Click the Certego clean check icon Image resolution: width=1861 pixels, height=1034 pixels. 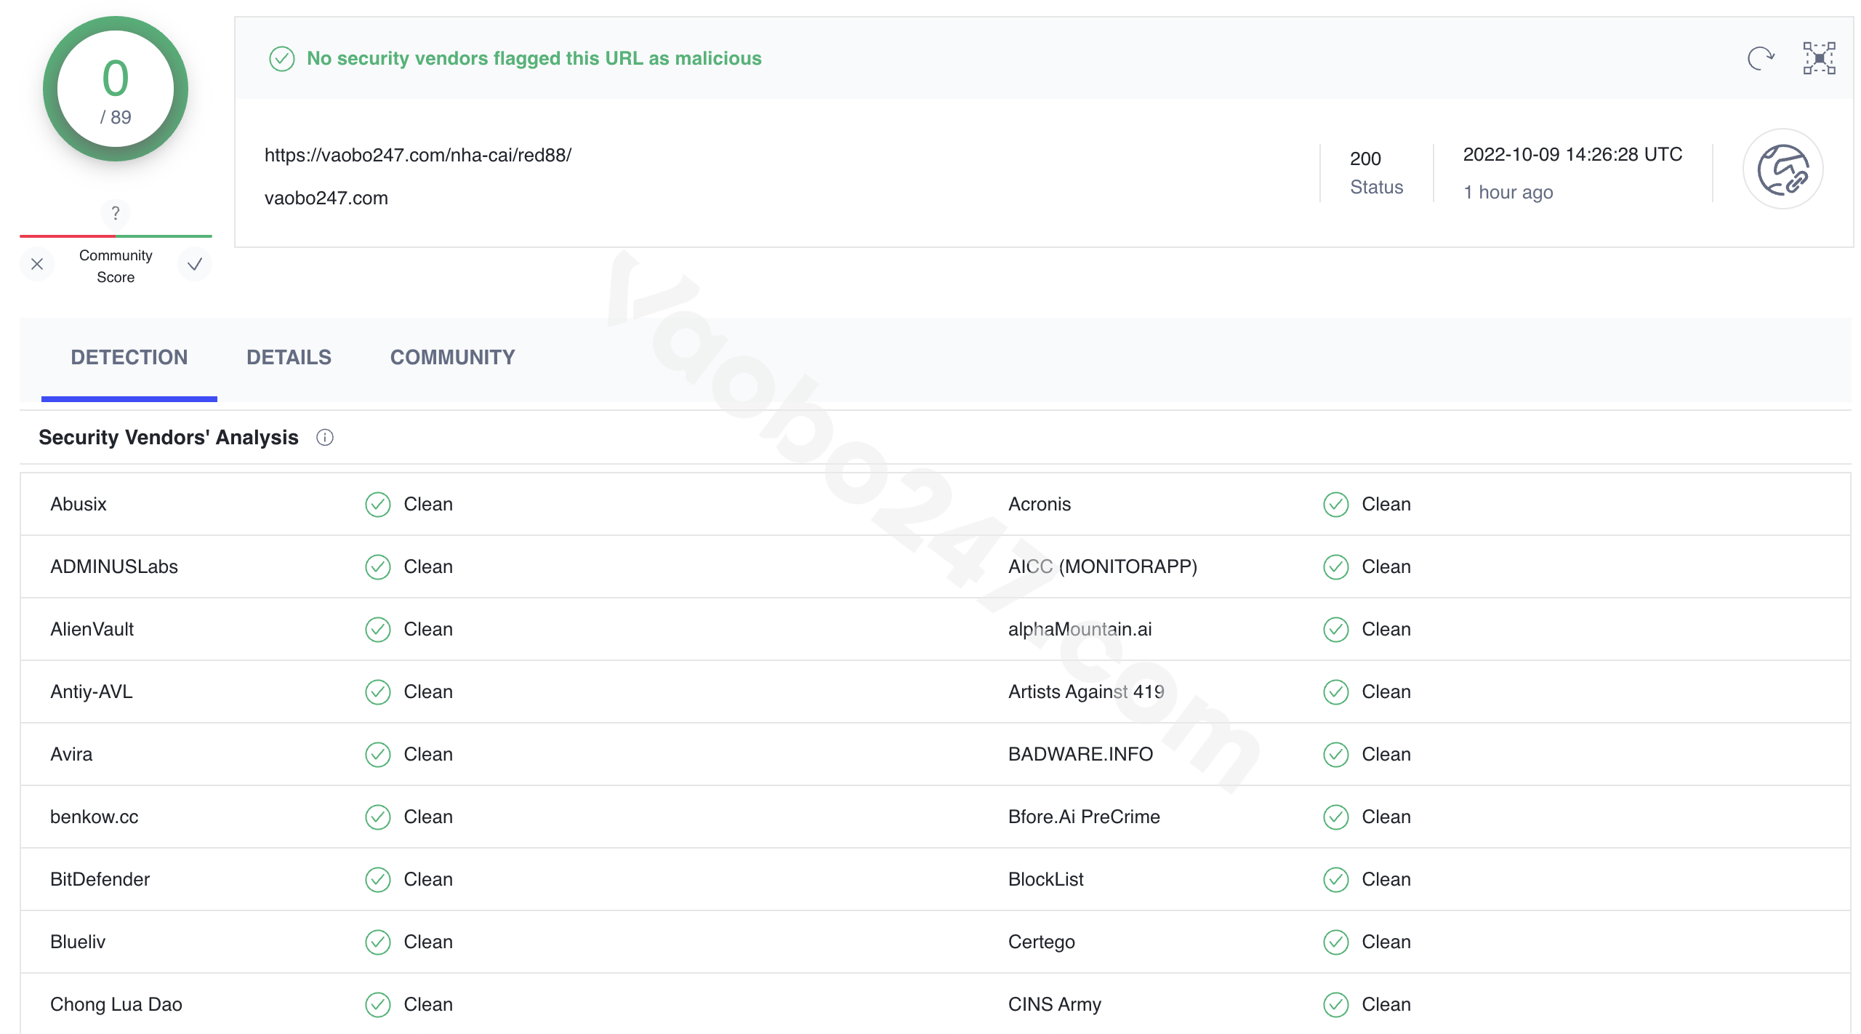pos(1336,942)
